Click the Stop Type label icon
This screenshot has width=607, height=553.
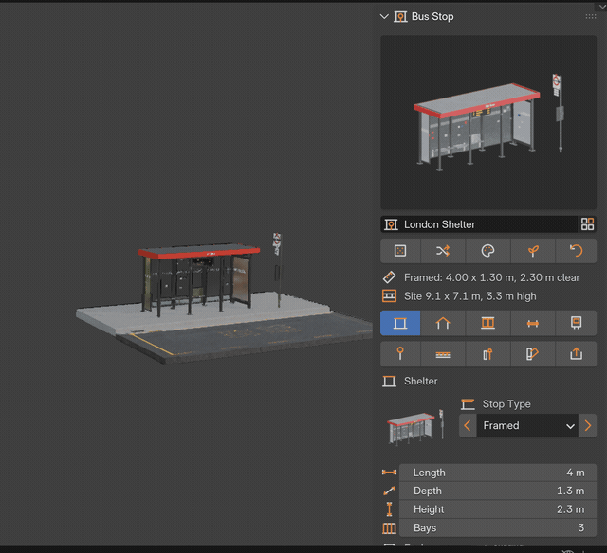pos(468,404)
